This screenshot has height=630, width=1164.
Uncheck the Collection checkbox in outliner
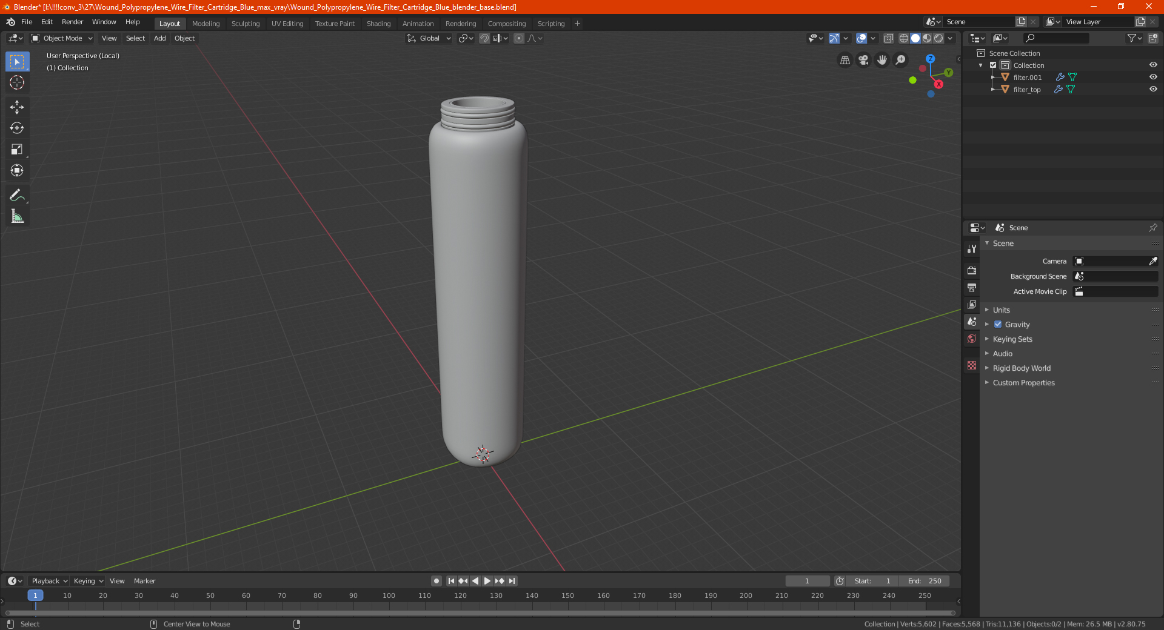(x=993, y=65)
